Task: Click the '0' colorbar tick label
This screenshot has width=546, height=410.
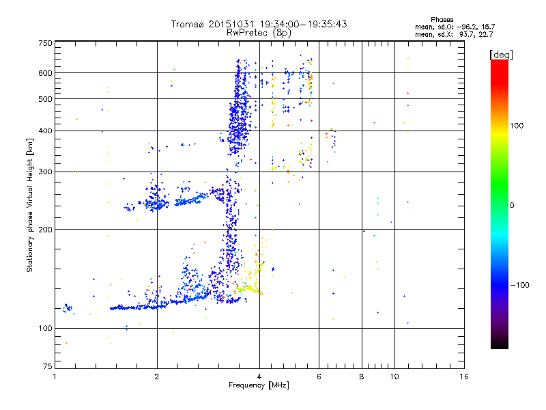Action: click(x=512, y=206)
